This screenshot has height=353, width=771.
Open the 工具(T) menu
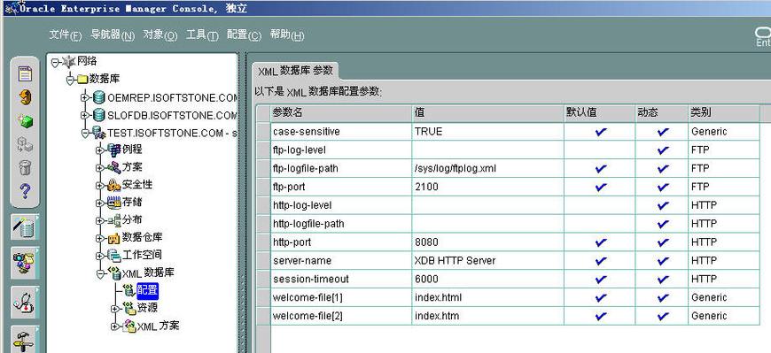pyautogui.click(x=202, y=35)
